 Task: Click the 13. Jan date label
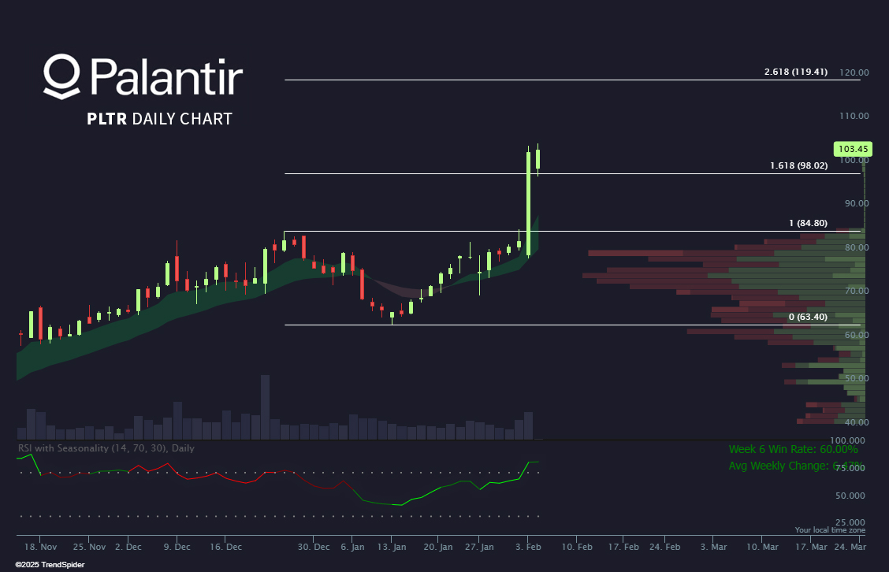click(392, 547)
